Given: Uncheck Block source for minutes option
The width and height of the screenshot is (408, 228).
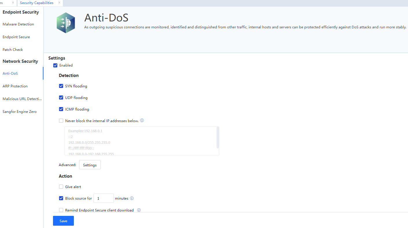Looking at the screenshot, I should coord(61,198).
